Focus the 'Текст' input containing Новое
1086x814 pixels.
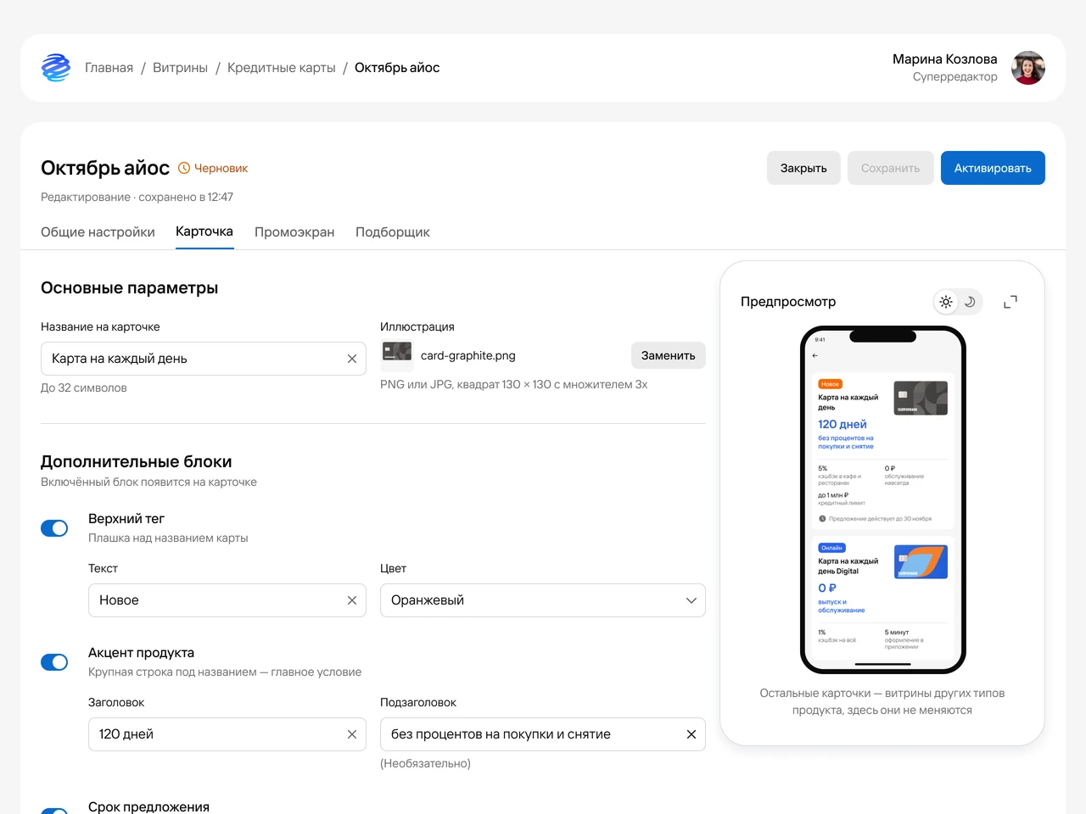pos(227,600)
